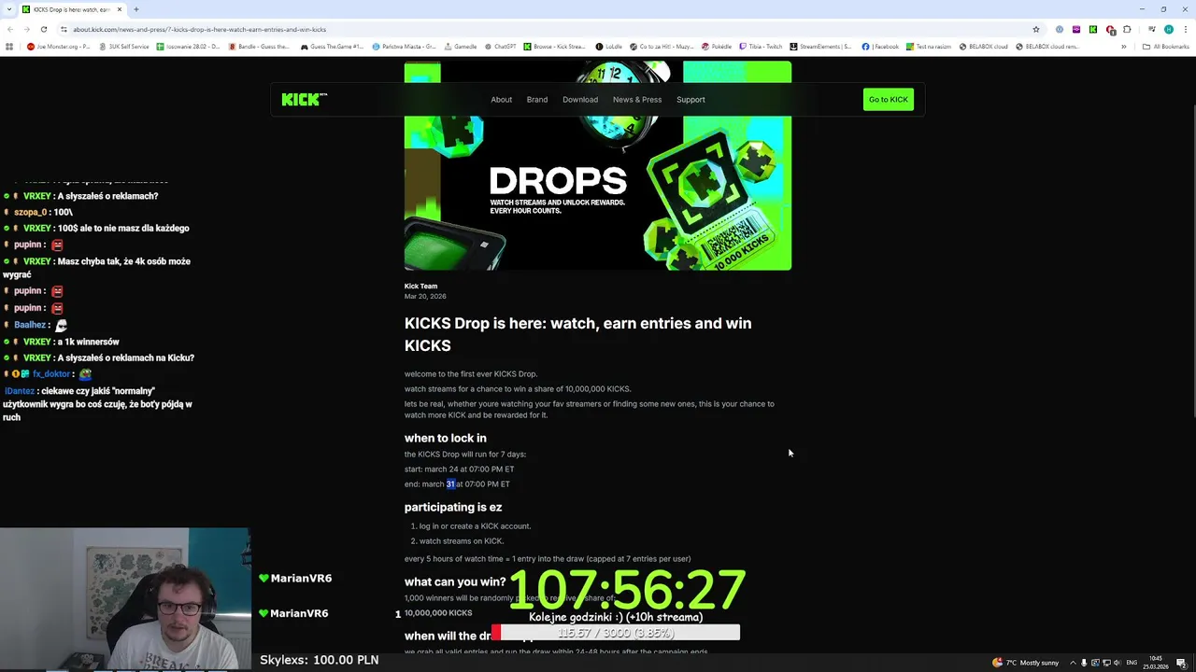
Task: Open the taskbar clock and date
Action: [x=1157, y=663]
